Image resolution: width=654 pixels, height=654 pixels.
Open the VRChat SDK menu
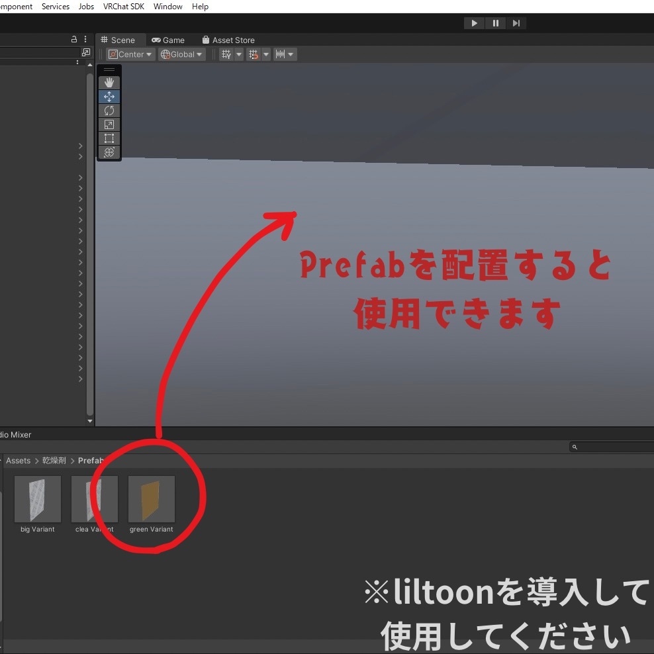pyautogui.click(x=124, y=7)
